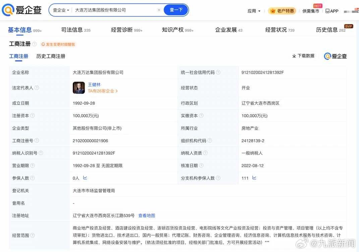Screen dimensions: 359x252
Task: Switch to the 经营诊断 tab
Action: coord(127,30)
